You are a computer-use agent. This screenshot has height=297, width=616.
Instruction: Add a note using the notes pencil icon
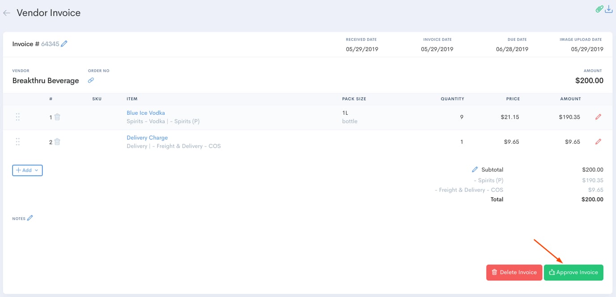click(x=30, y=218)
